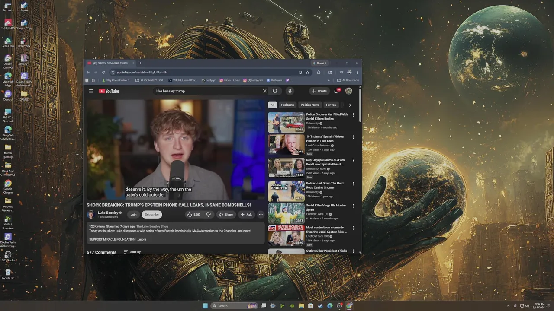Screen dimensions: 554x311
Task: Show more bookmarks with the chevron
Action: point(329,80)
